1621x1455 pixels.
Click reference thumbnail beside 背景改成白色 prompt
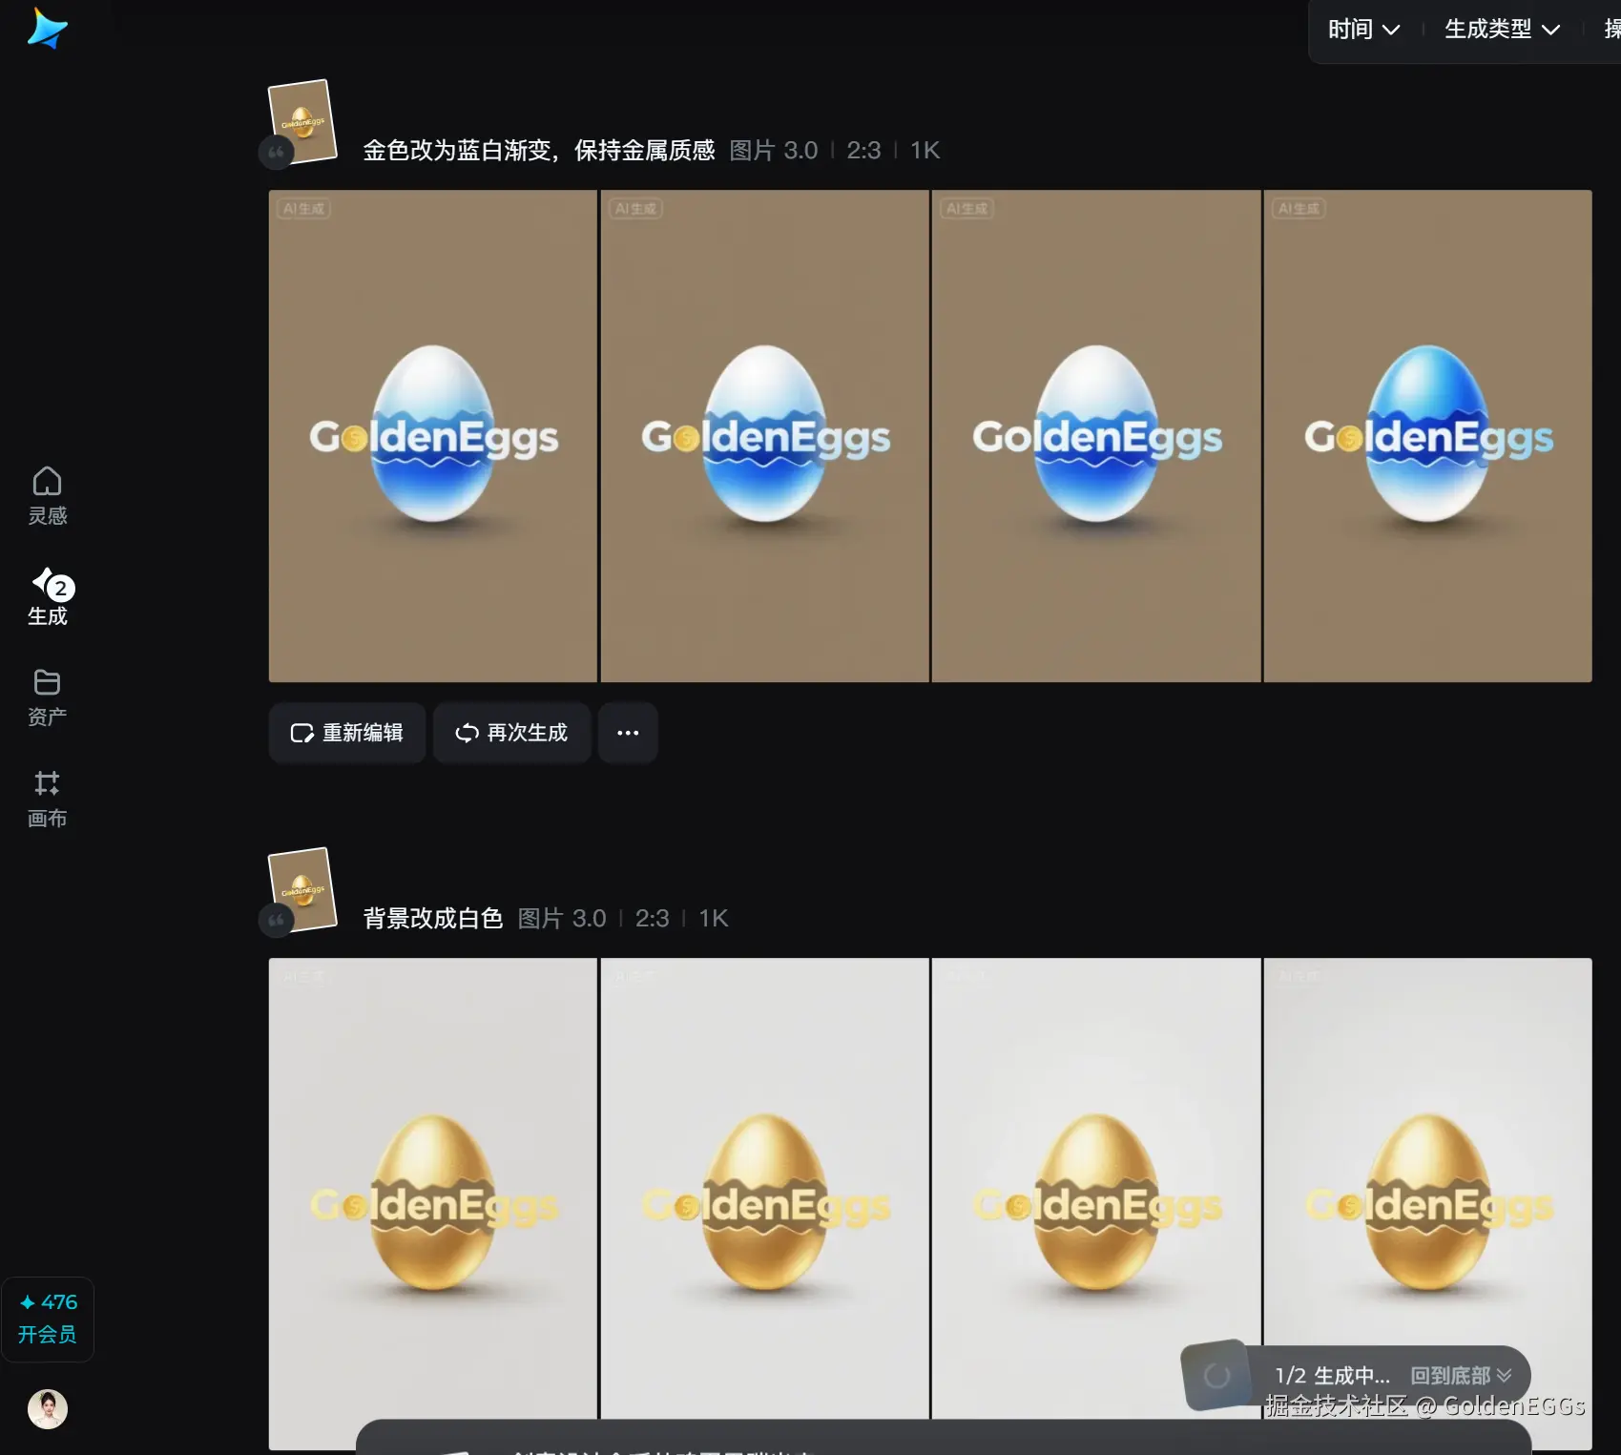303,889
